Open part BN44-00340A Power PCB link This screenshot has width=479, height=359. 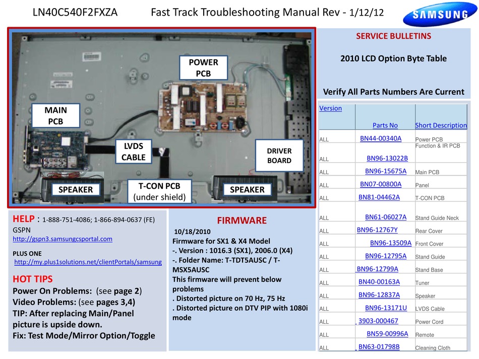click(x=381, y=138)
